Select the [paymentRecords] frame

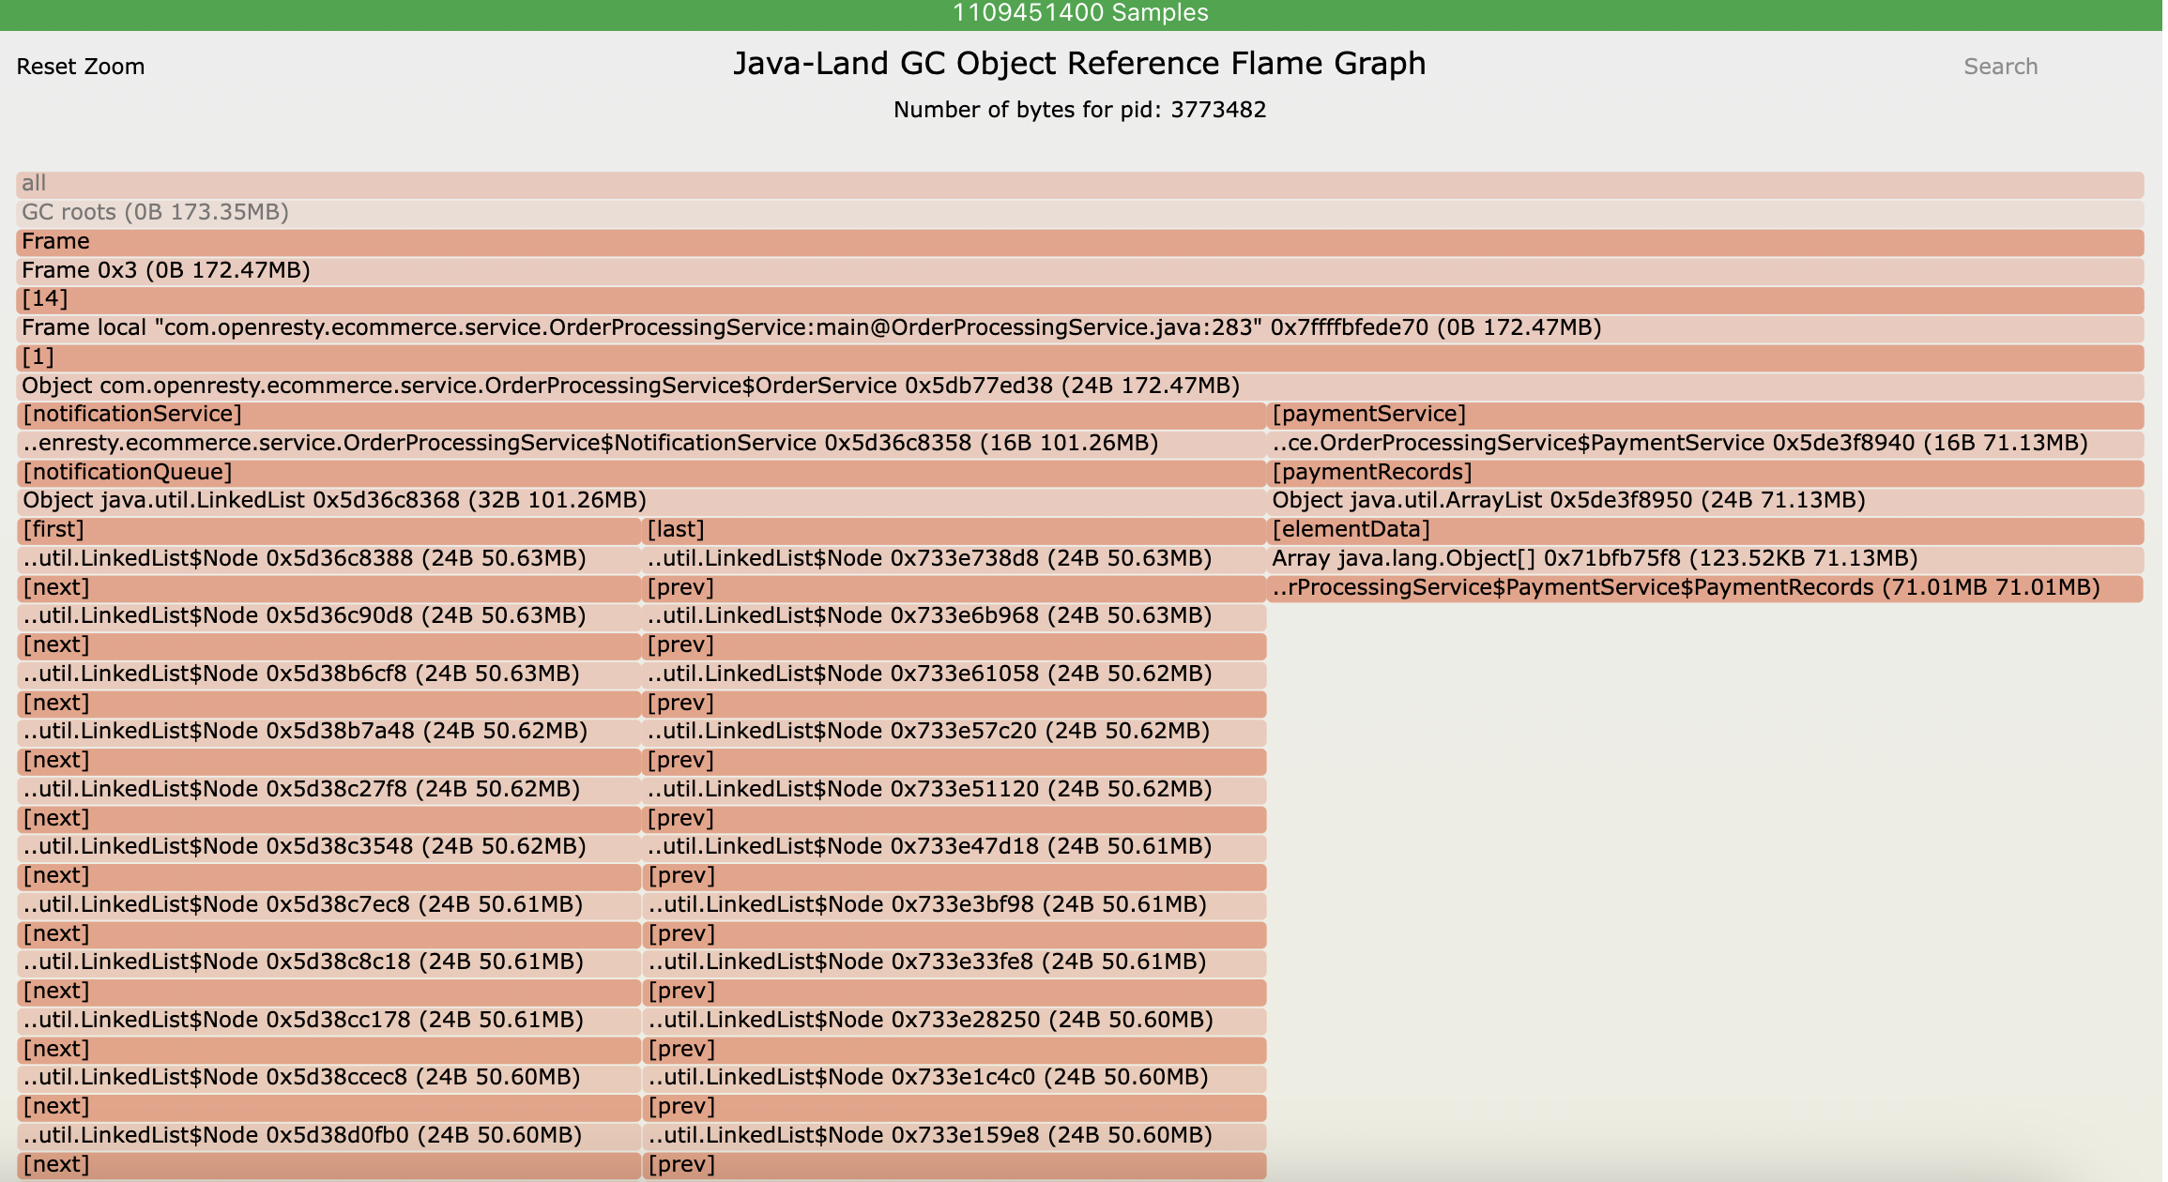[x=1704, y=473]
